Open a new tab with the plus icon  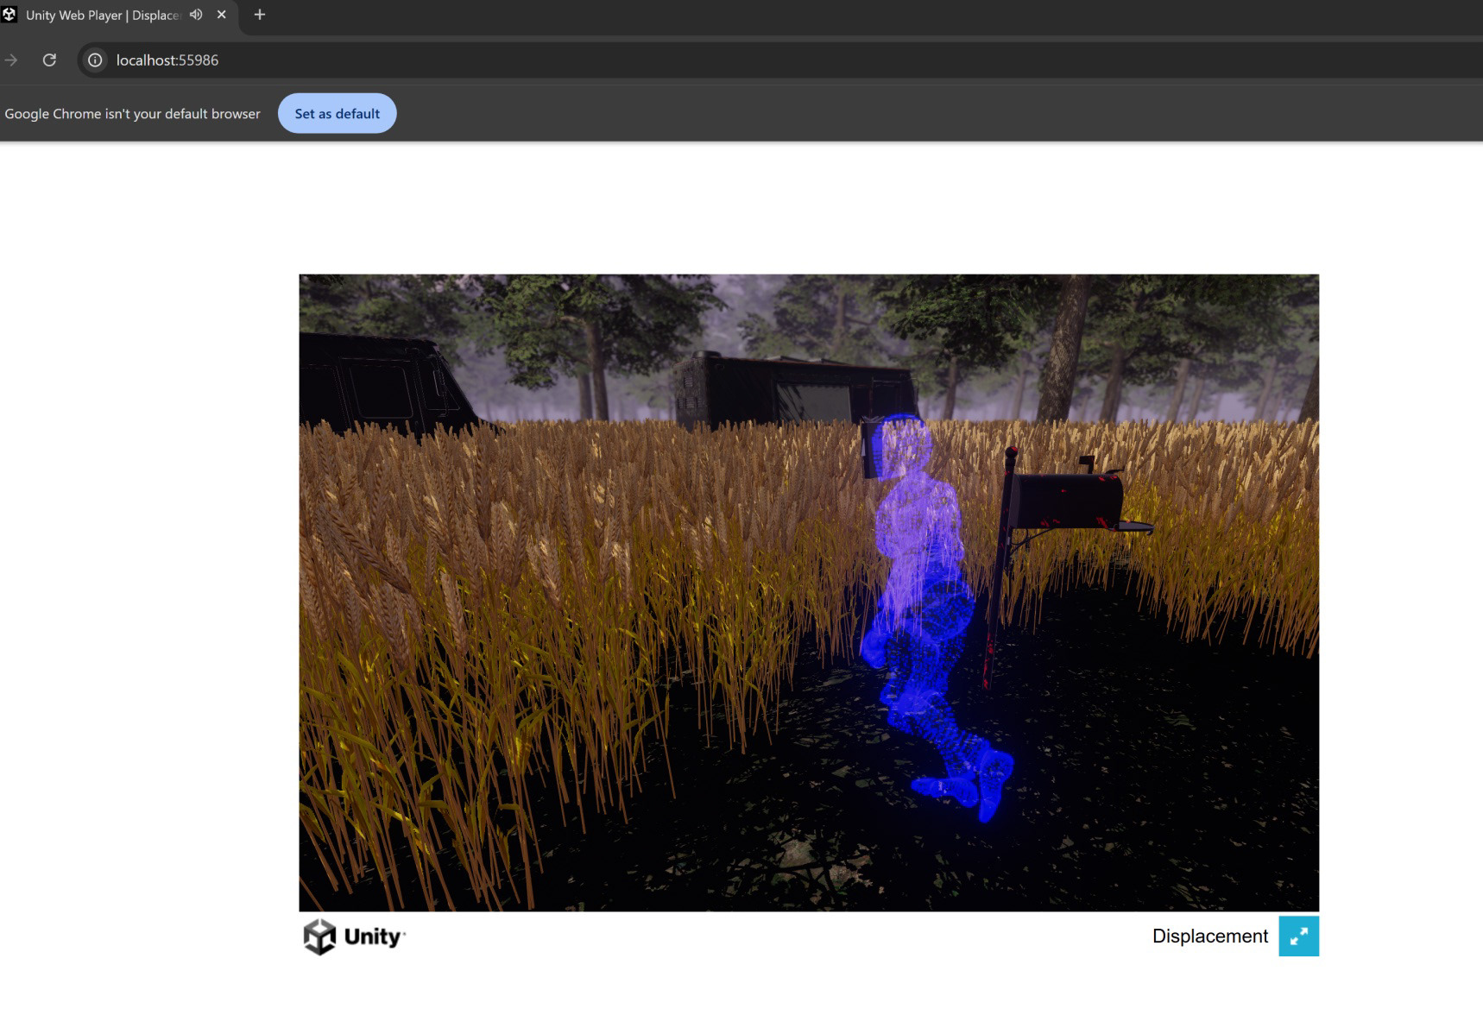point(259,15)
